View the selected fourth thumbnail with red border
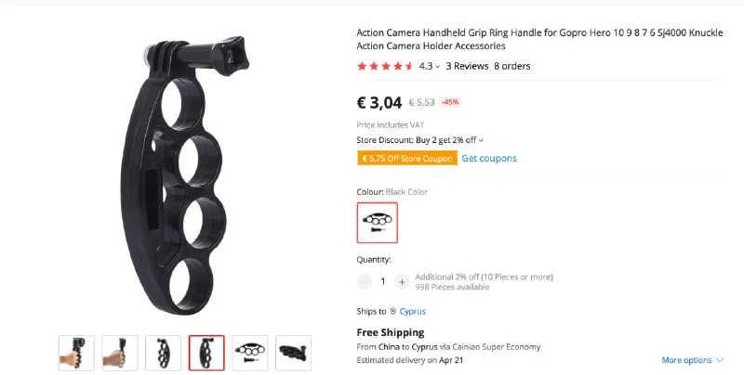744x375 pixels. [206, 353]
